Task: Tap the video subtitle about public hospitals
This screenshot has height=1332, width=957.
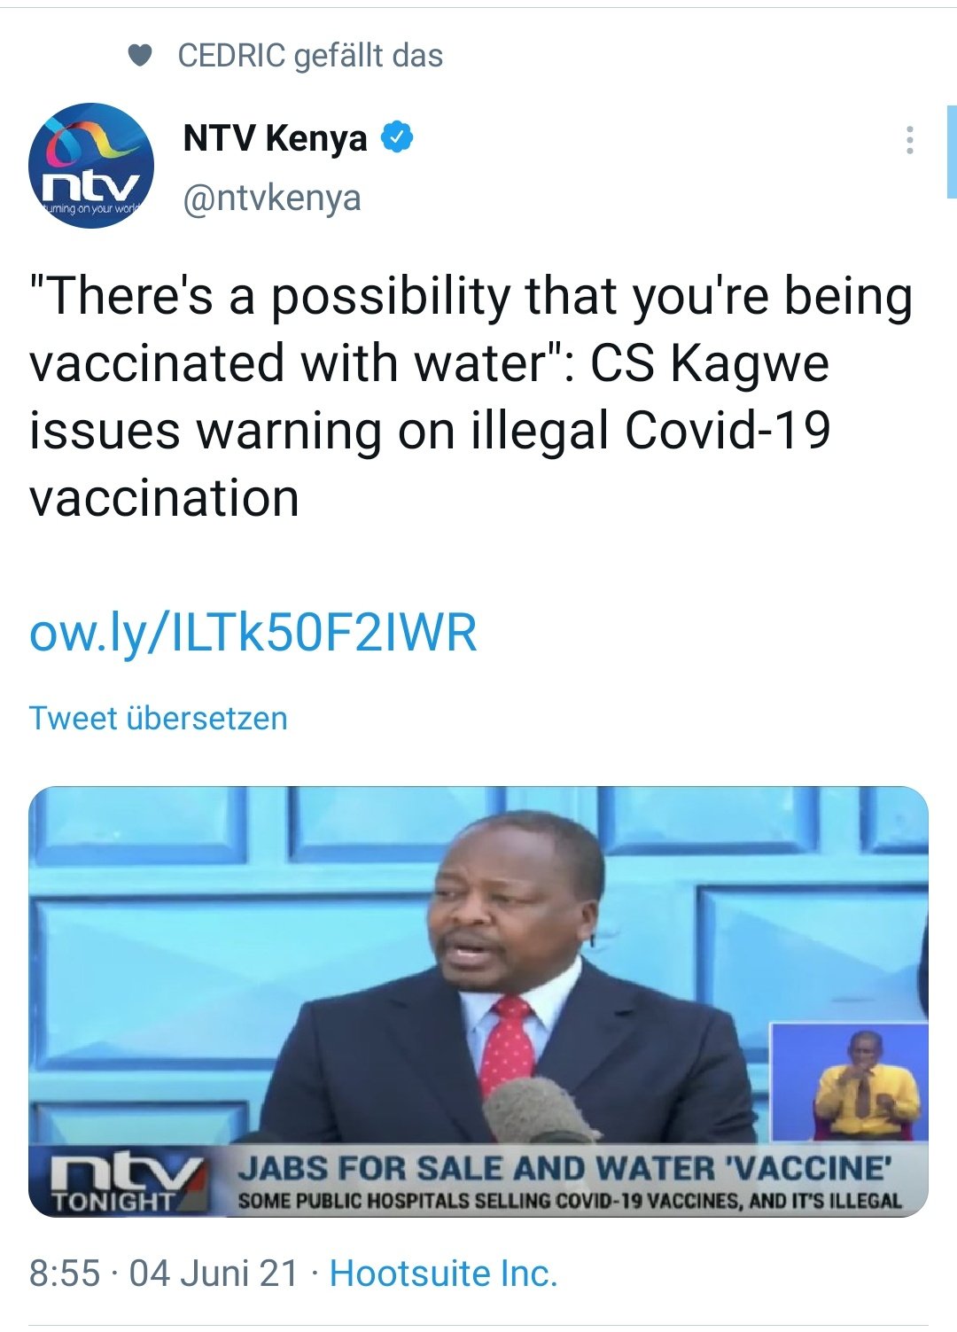Action: pos(569,1202)
